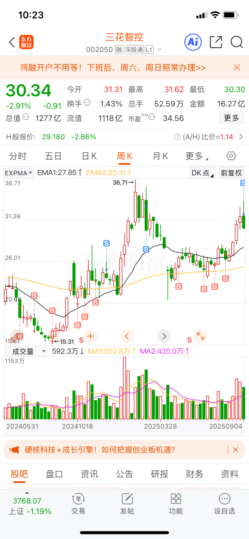This screenshot has height=539, width=249.
Task: Toggle the 前复权 adjustment button
Action: click(x=231, y=173)
